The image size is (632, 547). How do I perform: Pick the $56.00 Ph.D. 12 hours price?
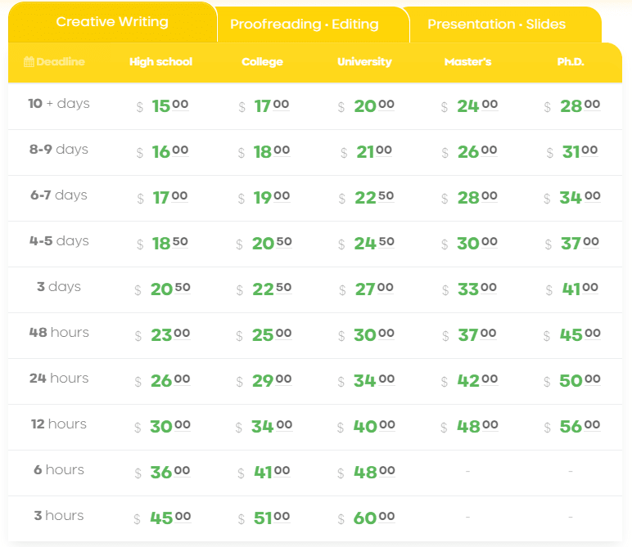click(x=572, y=427)
